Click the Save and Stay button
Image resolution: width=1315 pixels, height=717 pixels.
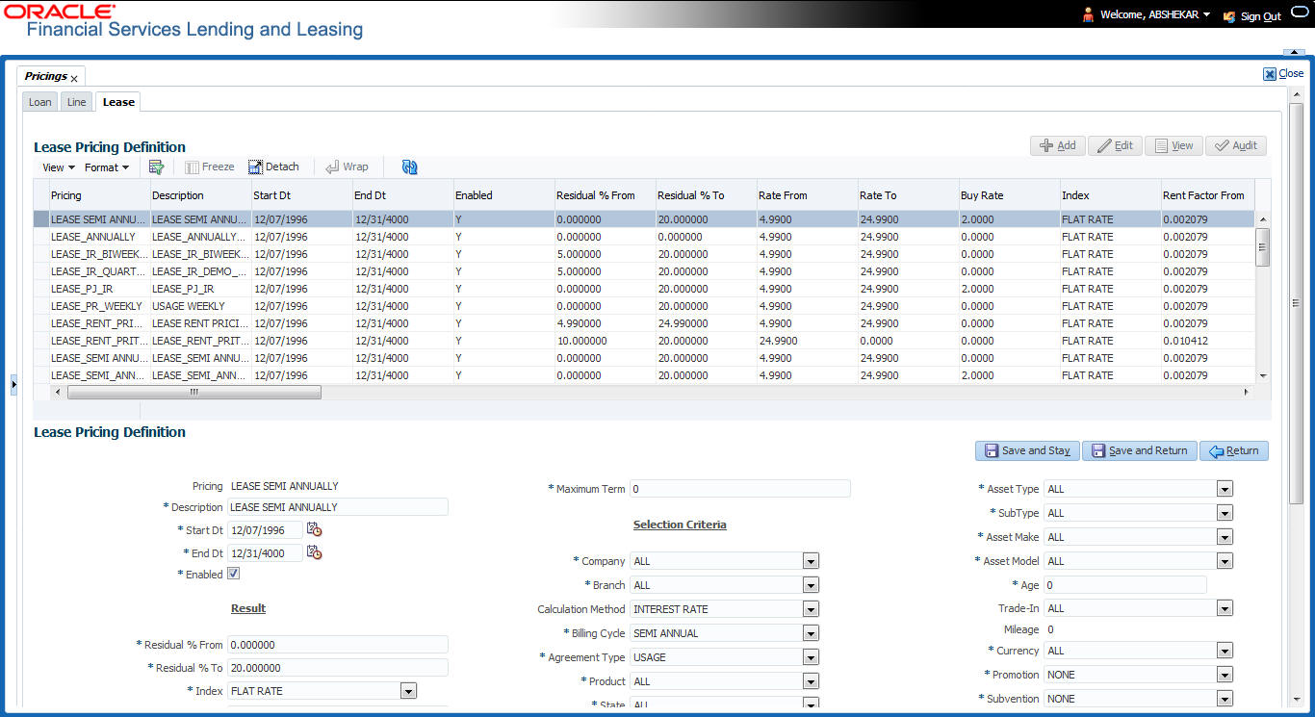[x=1026, y=450]
